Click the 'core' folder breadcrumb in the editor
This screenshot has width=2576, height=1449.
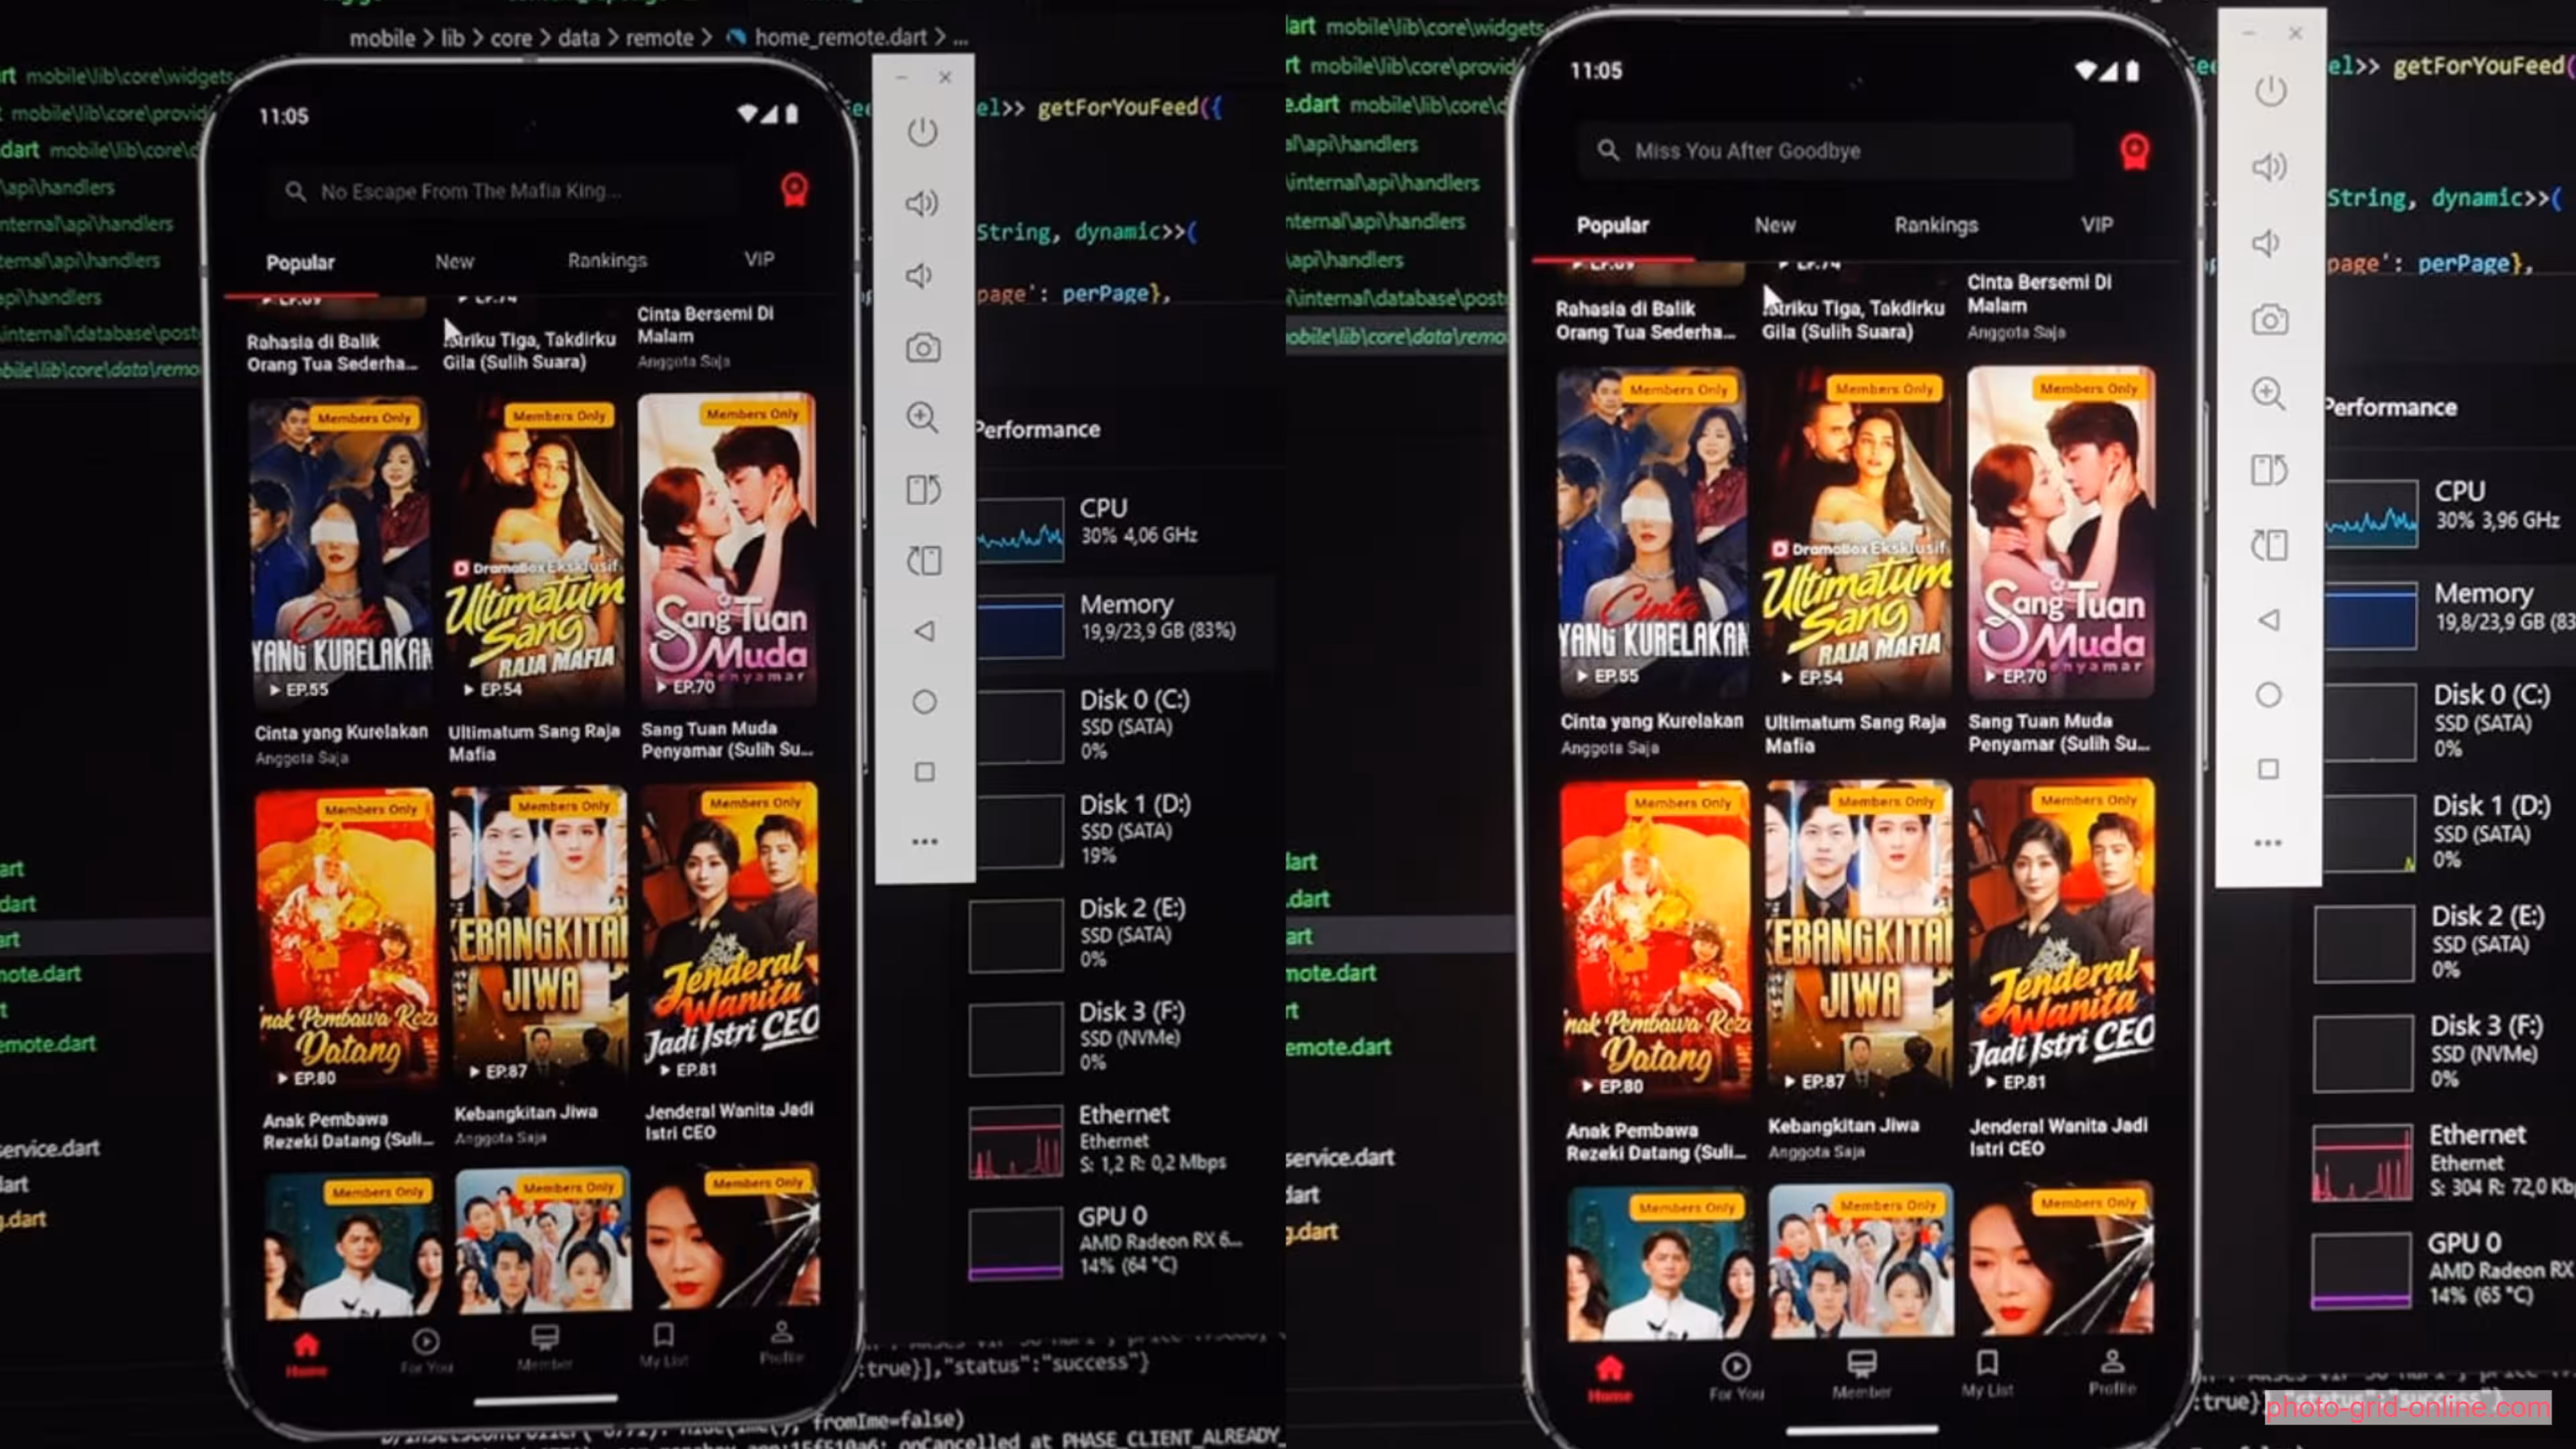point(511,38)
